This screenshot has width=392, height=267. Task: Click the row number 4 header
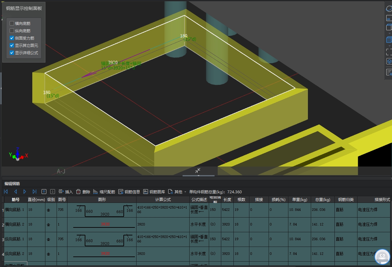click(x=3, y=254)
